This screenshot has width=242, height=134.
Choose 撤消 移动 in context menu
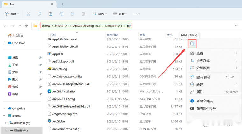coord(214,77)
